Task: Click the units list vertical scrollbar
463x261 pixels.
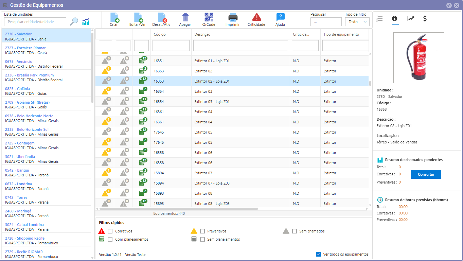Action: pyautogui.click(x=92, y=67)
